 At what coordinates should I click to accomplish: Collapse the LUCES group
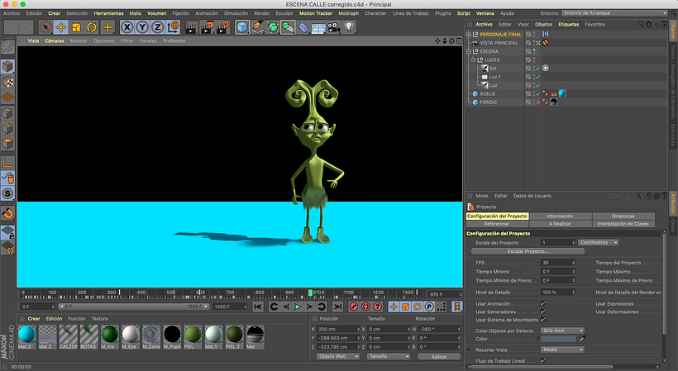(x=474, y=59)
